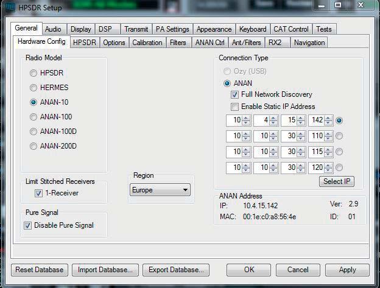Choose the 10.4.15.142 IP row radio button

click(339, 121)
